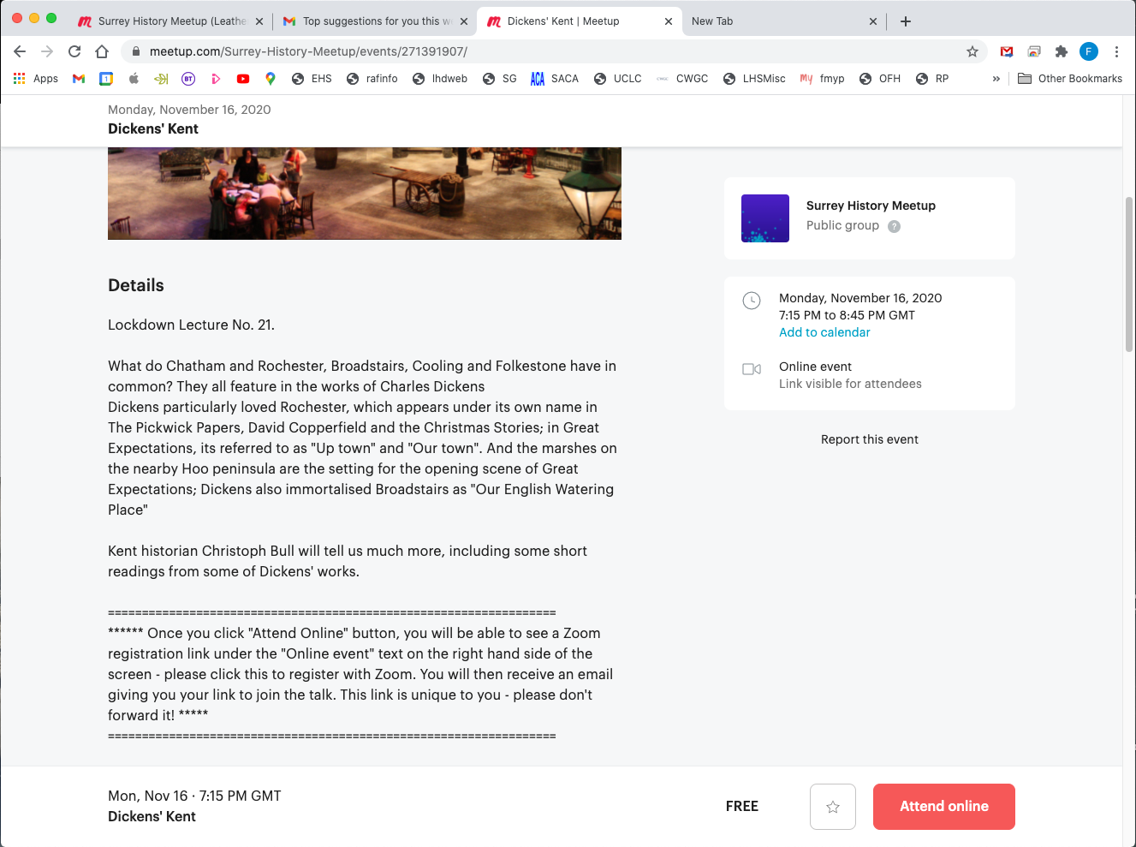This screenshot has width=1136, height=847.
Task: Close the New Tab tab
Action: point(873,21)
